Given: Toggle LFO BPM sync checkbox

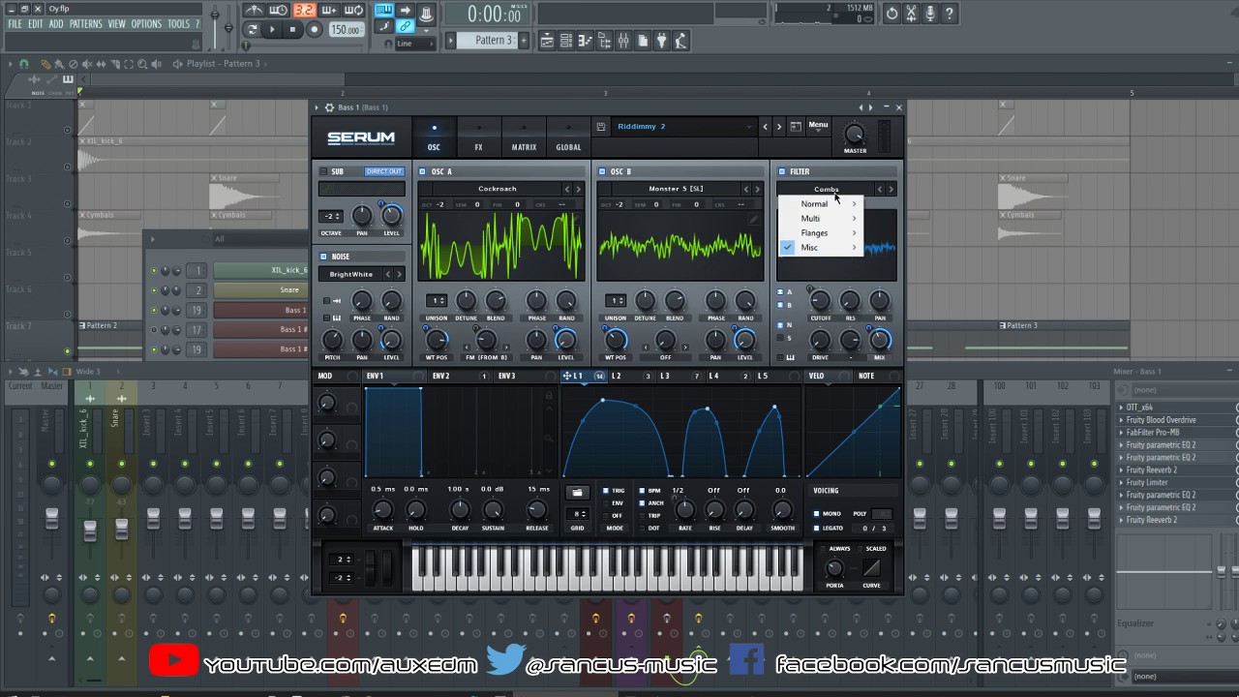Looking at the screenshot, I should [x=642, y=491].
